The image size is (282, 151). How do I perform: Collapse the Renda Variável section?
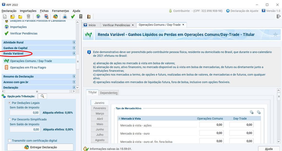(x=74, y=53)
